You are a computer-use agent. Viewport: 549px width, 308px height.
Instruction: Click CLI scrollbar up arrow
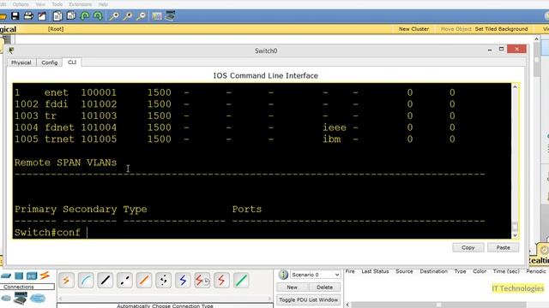pos(515,86)
